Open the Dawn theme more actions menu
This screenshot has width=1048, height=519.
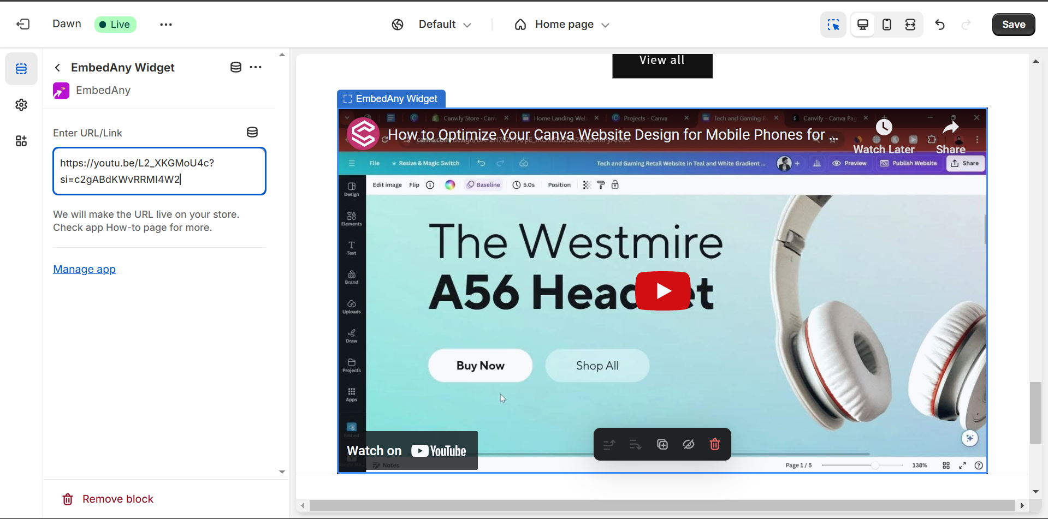tap(166, 25)
